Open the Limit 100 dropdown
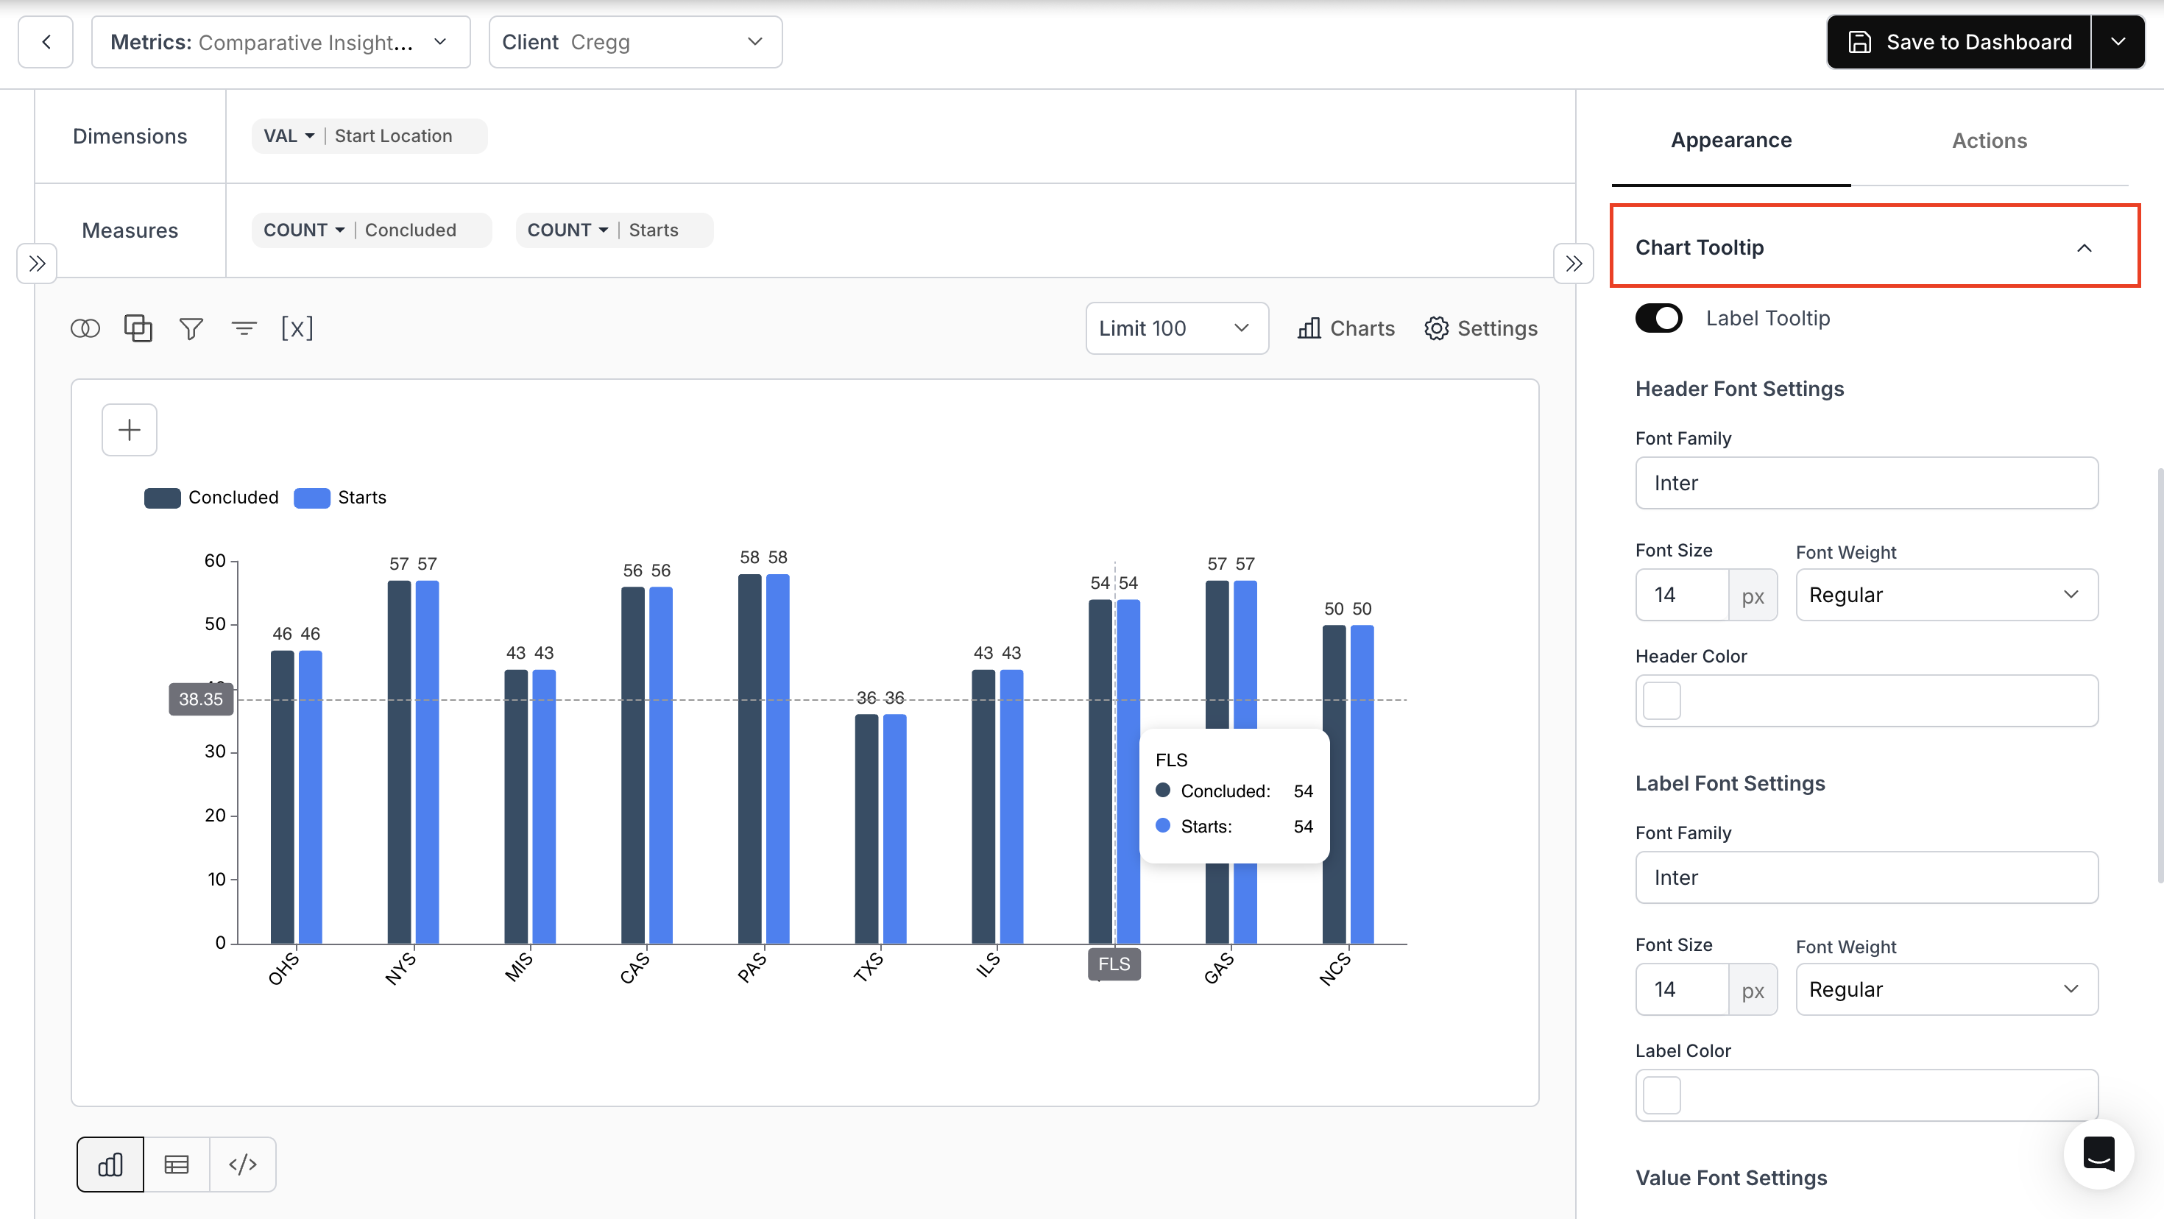This screenshot has height=1219, width=2164. (1176, 328)
